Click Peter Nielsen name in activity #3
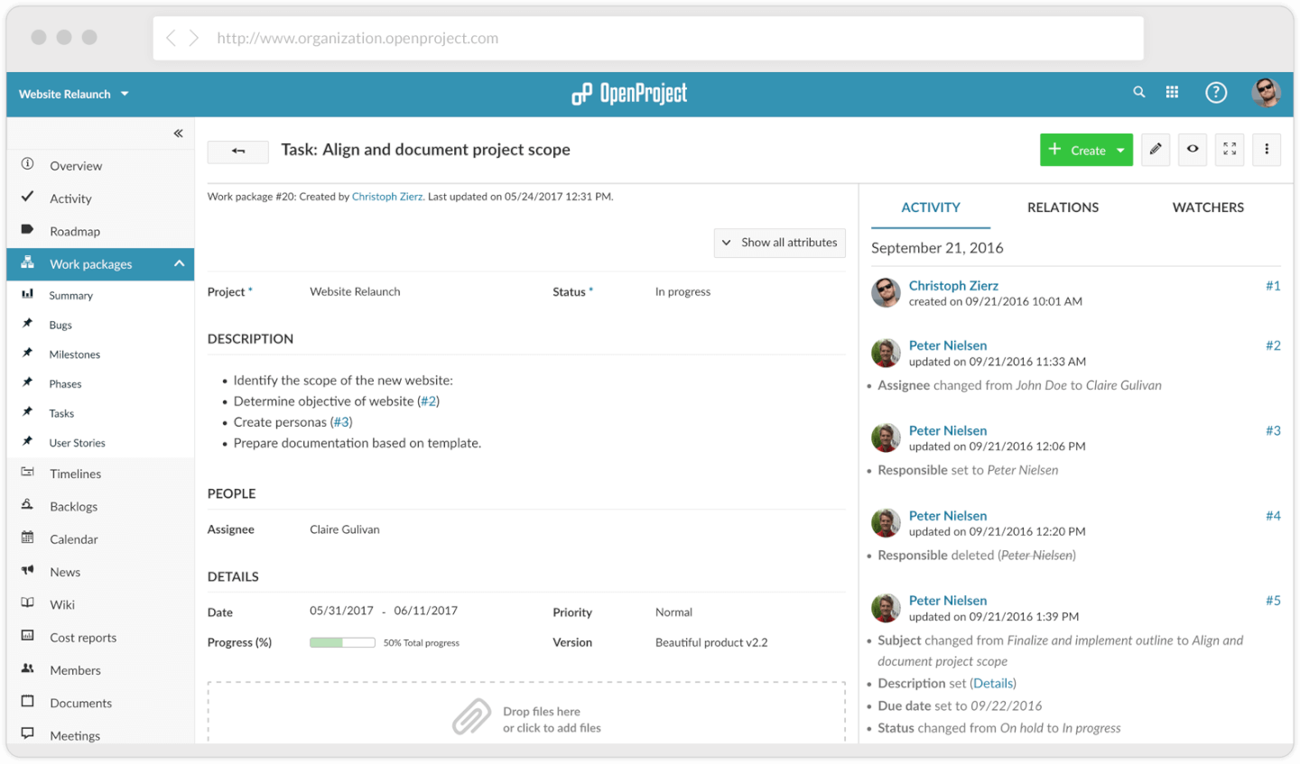The width and height of the screenshot is (1300, 764). tap(948, 430)
